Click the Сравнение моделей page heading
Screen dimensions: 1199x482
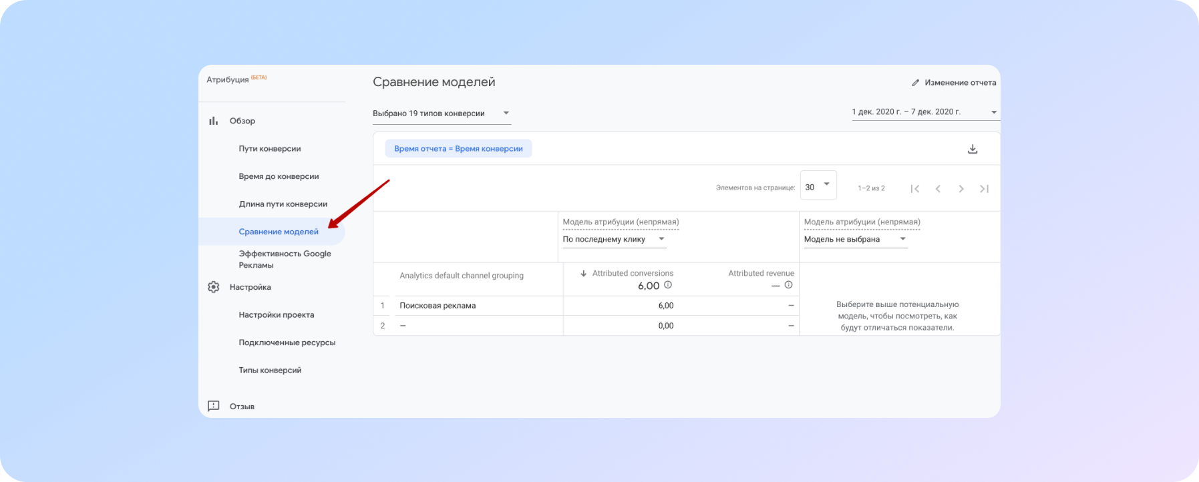(x=434, y=82)
